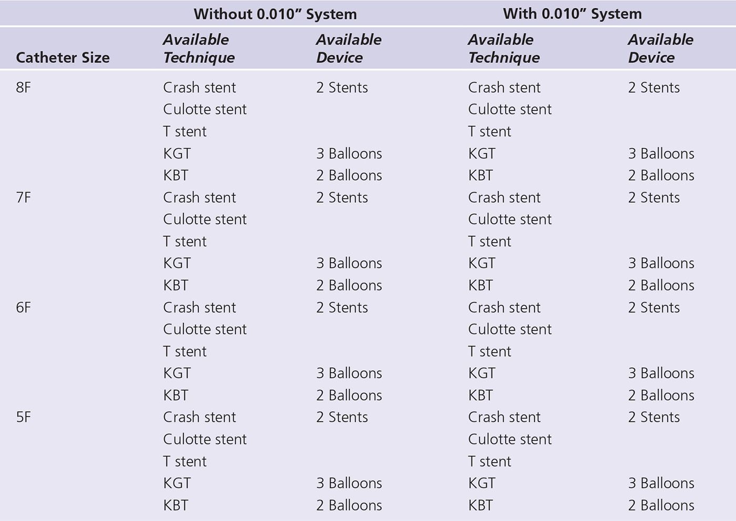Click 8F "Crash stent" in Without 0.010″ group

(199, 88)
